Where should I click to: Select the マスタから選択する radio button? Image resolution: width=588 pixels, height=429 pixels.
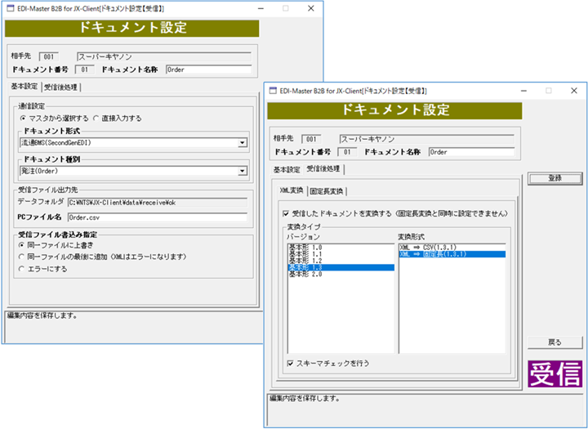[23, 118]
